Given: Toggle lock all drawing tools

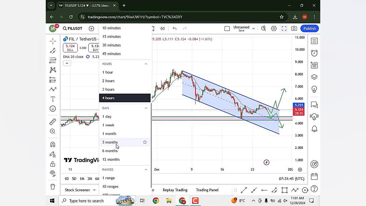Looking at the screenshot, I should (x=53, y=164).
